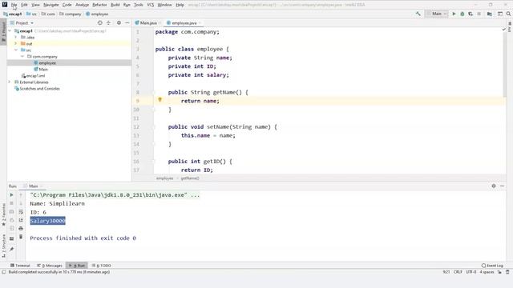Select Scratches and Consoles tree item
The height and width of the screenshot is (288, 513).
coord(37,89)
